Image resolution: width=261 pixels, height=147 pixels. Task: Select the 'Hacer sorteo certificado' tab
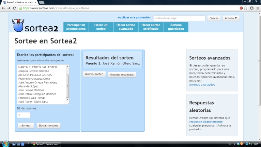coord(151,27)
